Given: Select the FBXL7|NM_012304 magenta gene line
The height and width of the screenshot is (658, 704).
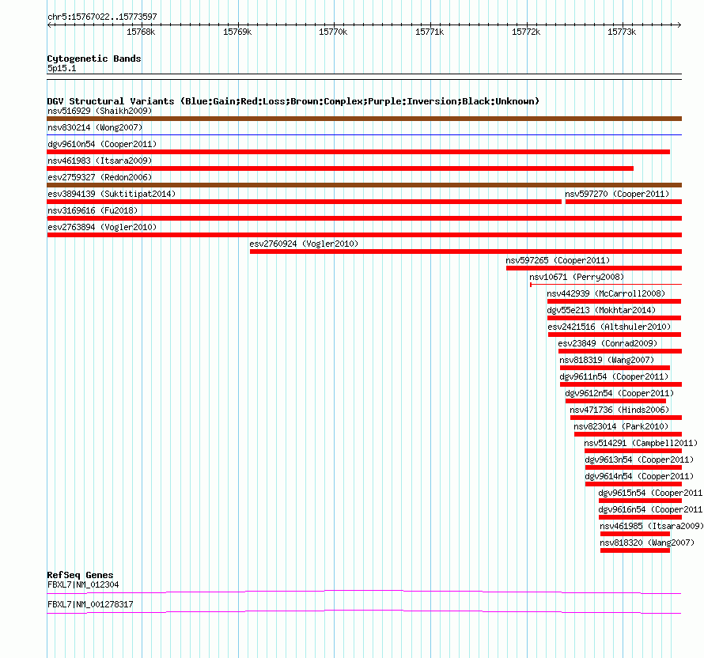Looking at the screenshot, I should [364, 592].
